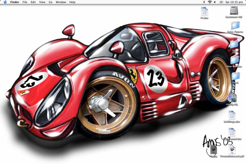Select the PDF file icon on desktop
This screenshot has width=246, height=164.
(x=232, y=150)
